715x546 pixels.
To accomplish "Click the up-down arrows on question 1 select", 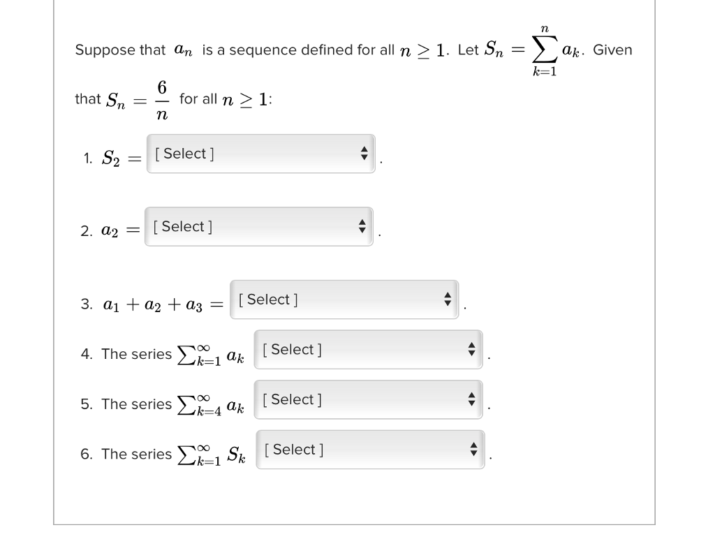I will (x=364, y=154).
